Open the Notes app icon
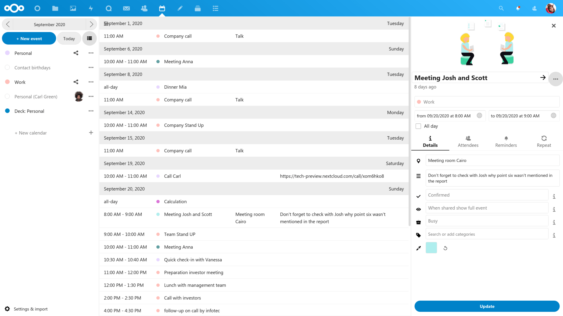The width and height of the screenshot is (563, 316). (x=180, y=8)
